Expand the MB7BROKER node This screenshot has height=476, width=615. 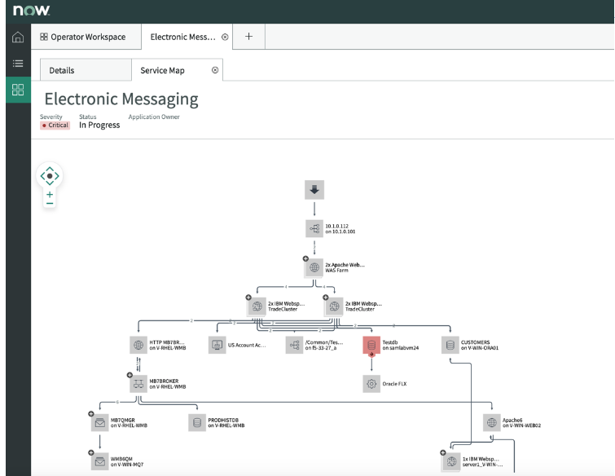(x=130, y=375)
